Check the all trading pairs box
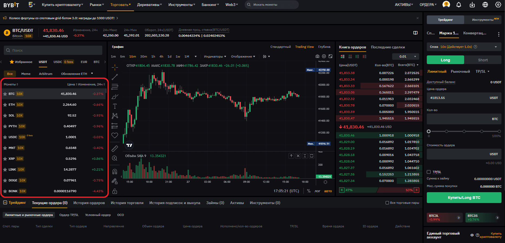Screen dimensions: 505x243 click(x=387, y=203)
